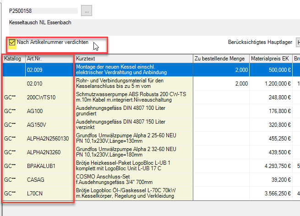Screen dimensions: 300x216
Task: Select article 200CWTS10 cell
Action: (x=49, y=97)
